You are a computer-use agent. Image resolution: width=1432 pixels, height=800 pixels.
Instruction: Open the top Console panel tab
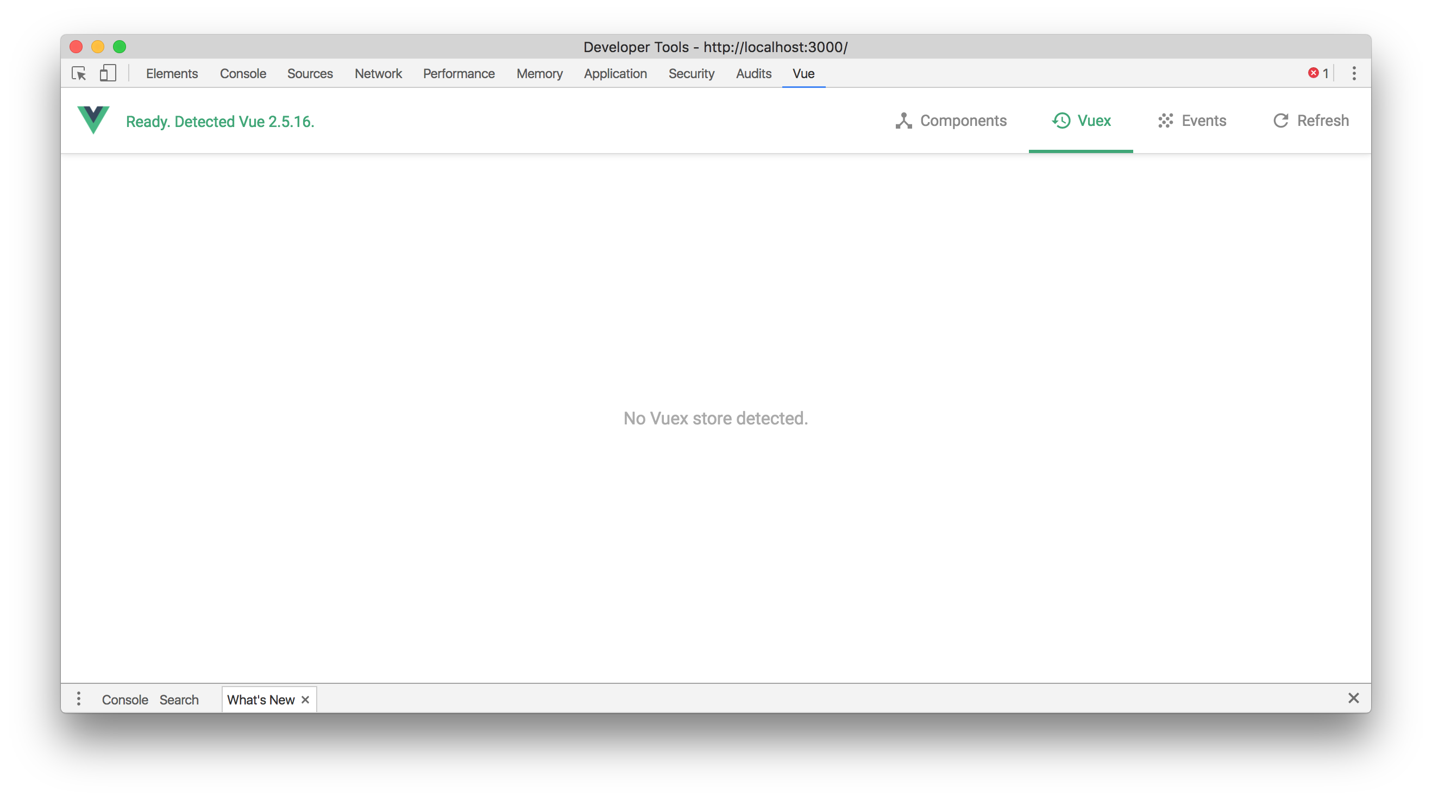(243, 73)
